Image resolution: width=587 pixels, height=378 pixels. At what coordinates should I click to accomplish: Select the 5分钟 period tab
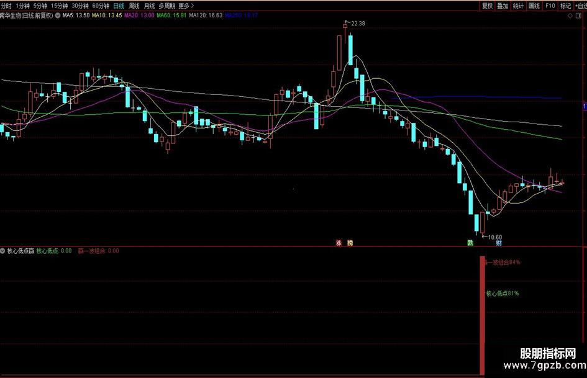(40, 6)
